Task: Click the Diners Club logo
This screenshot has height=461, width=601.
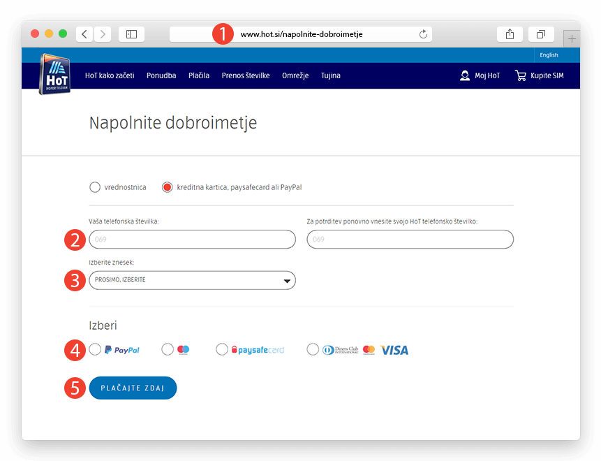Action: point(340,350)
